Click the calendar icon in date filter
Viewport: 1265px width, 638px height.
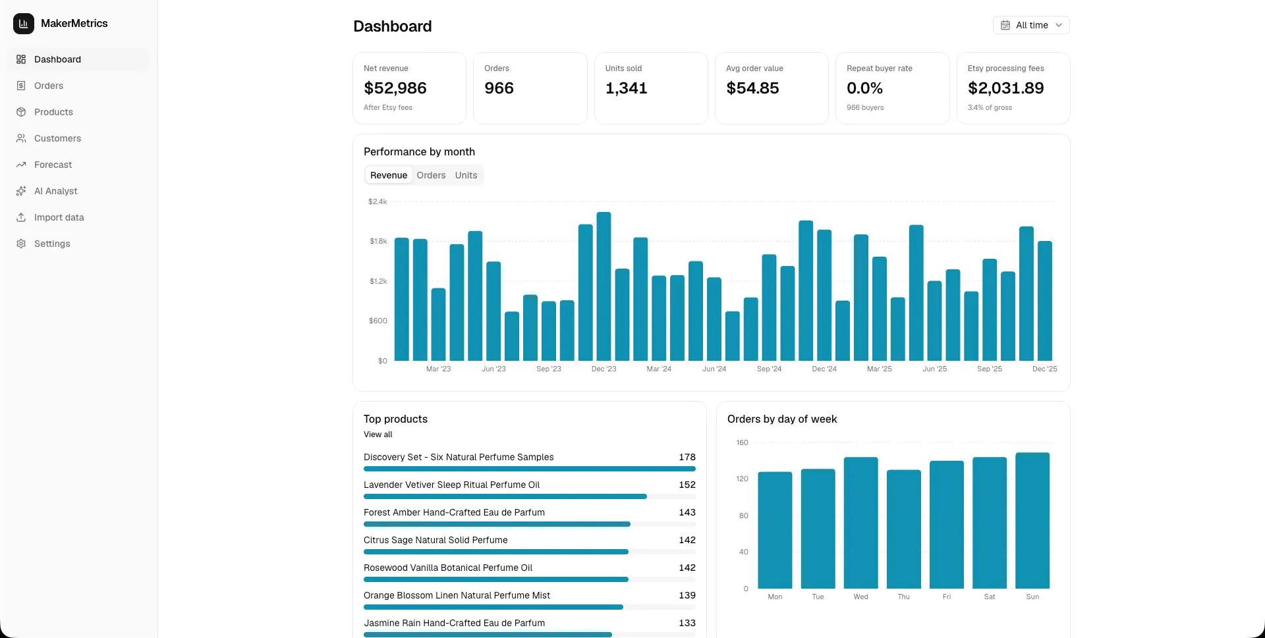pos(1005,25)
